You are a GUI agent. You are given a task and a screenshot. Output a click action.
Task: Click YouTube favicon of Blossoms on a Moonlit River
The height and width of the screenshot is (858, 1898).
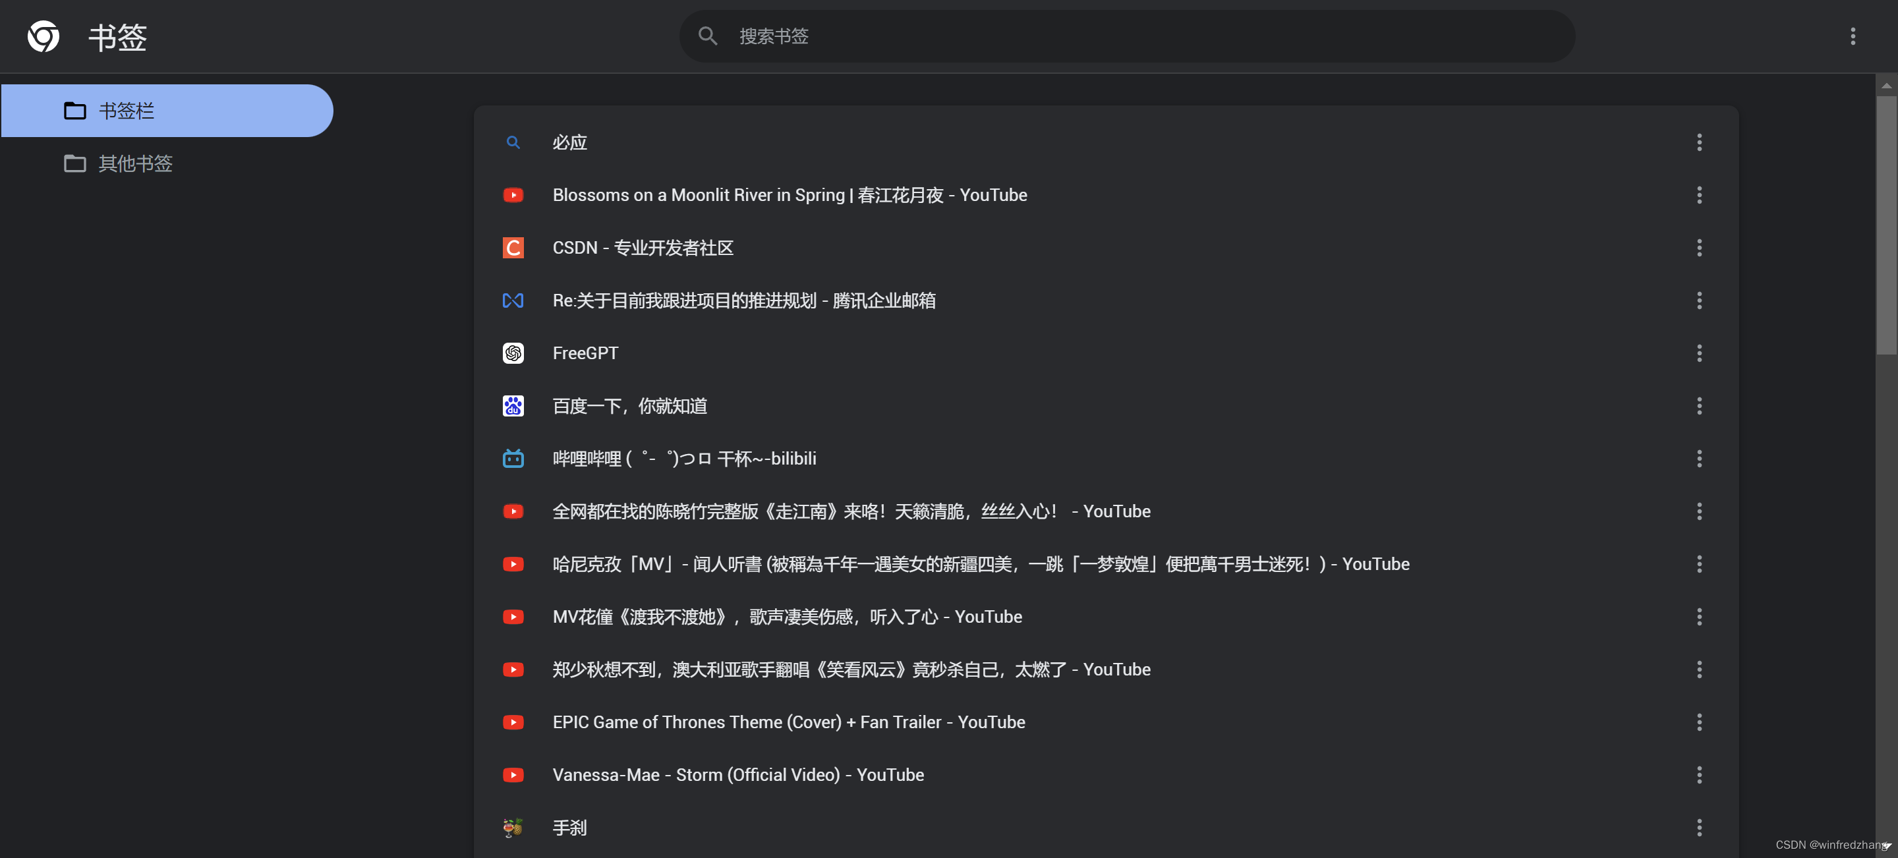click(513, 195)
